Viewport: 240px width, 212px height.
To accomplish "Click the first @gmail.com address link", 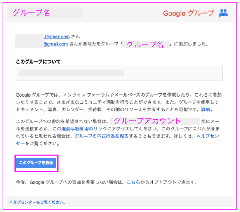I will click(x=57, y=37).
